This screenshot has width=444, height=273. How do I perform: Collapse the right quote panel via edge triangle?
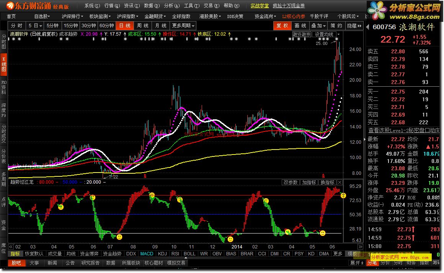(364, 139)
